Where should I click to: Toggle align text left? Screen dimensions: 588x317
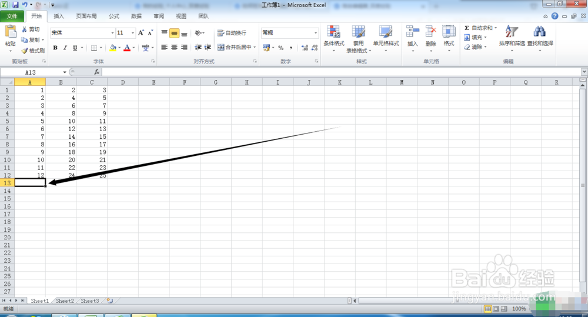click(x=164, y=47)
